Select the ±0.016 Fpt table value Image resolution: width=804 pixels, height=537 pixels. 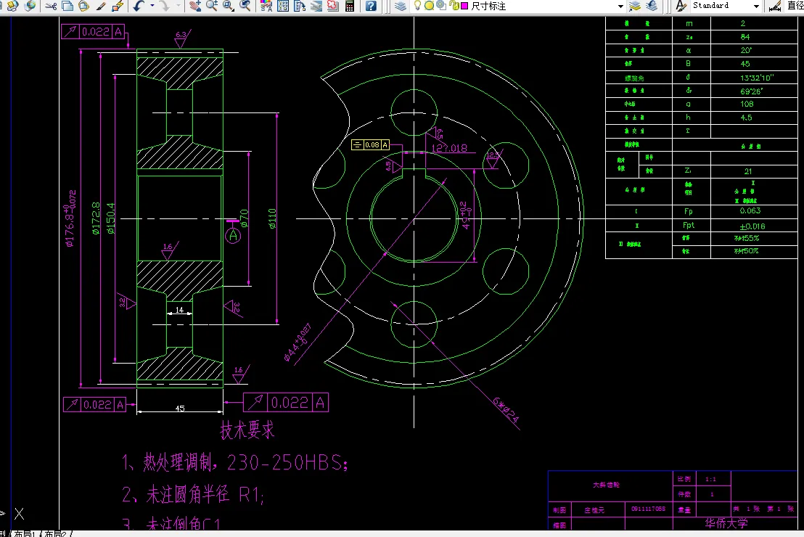click(x=752, y=226)
